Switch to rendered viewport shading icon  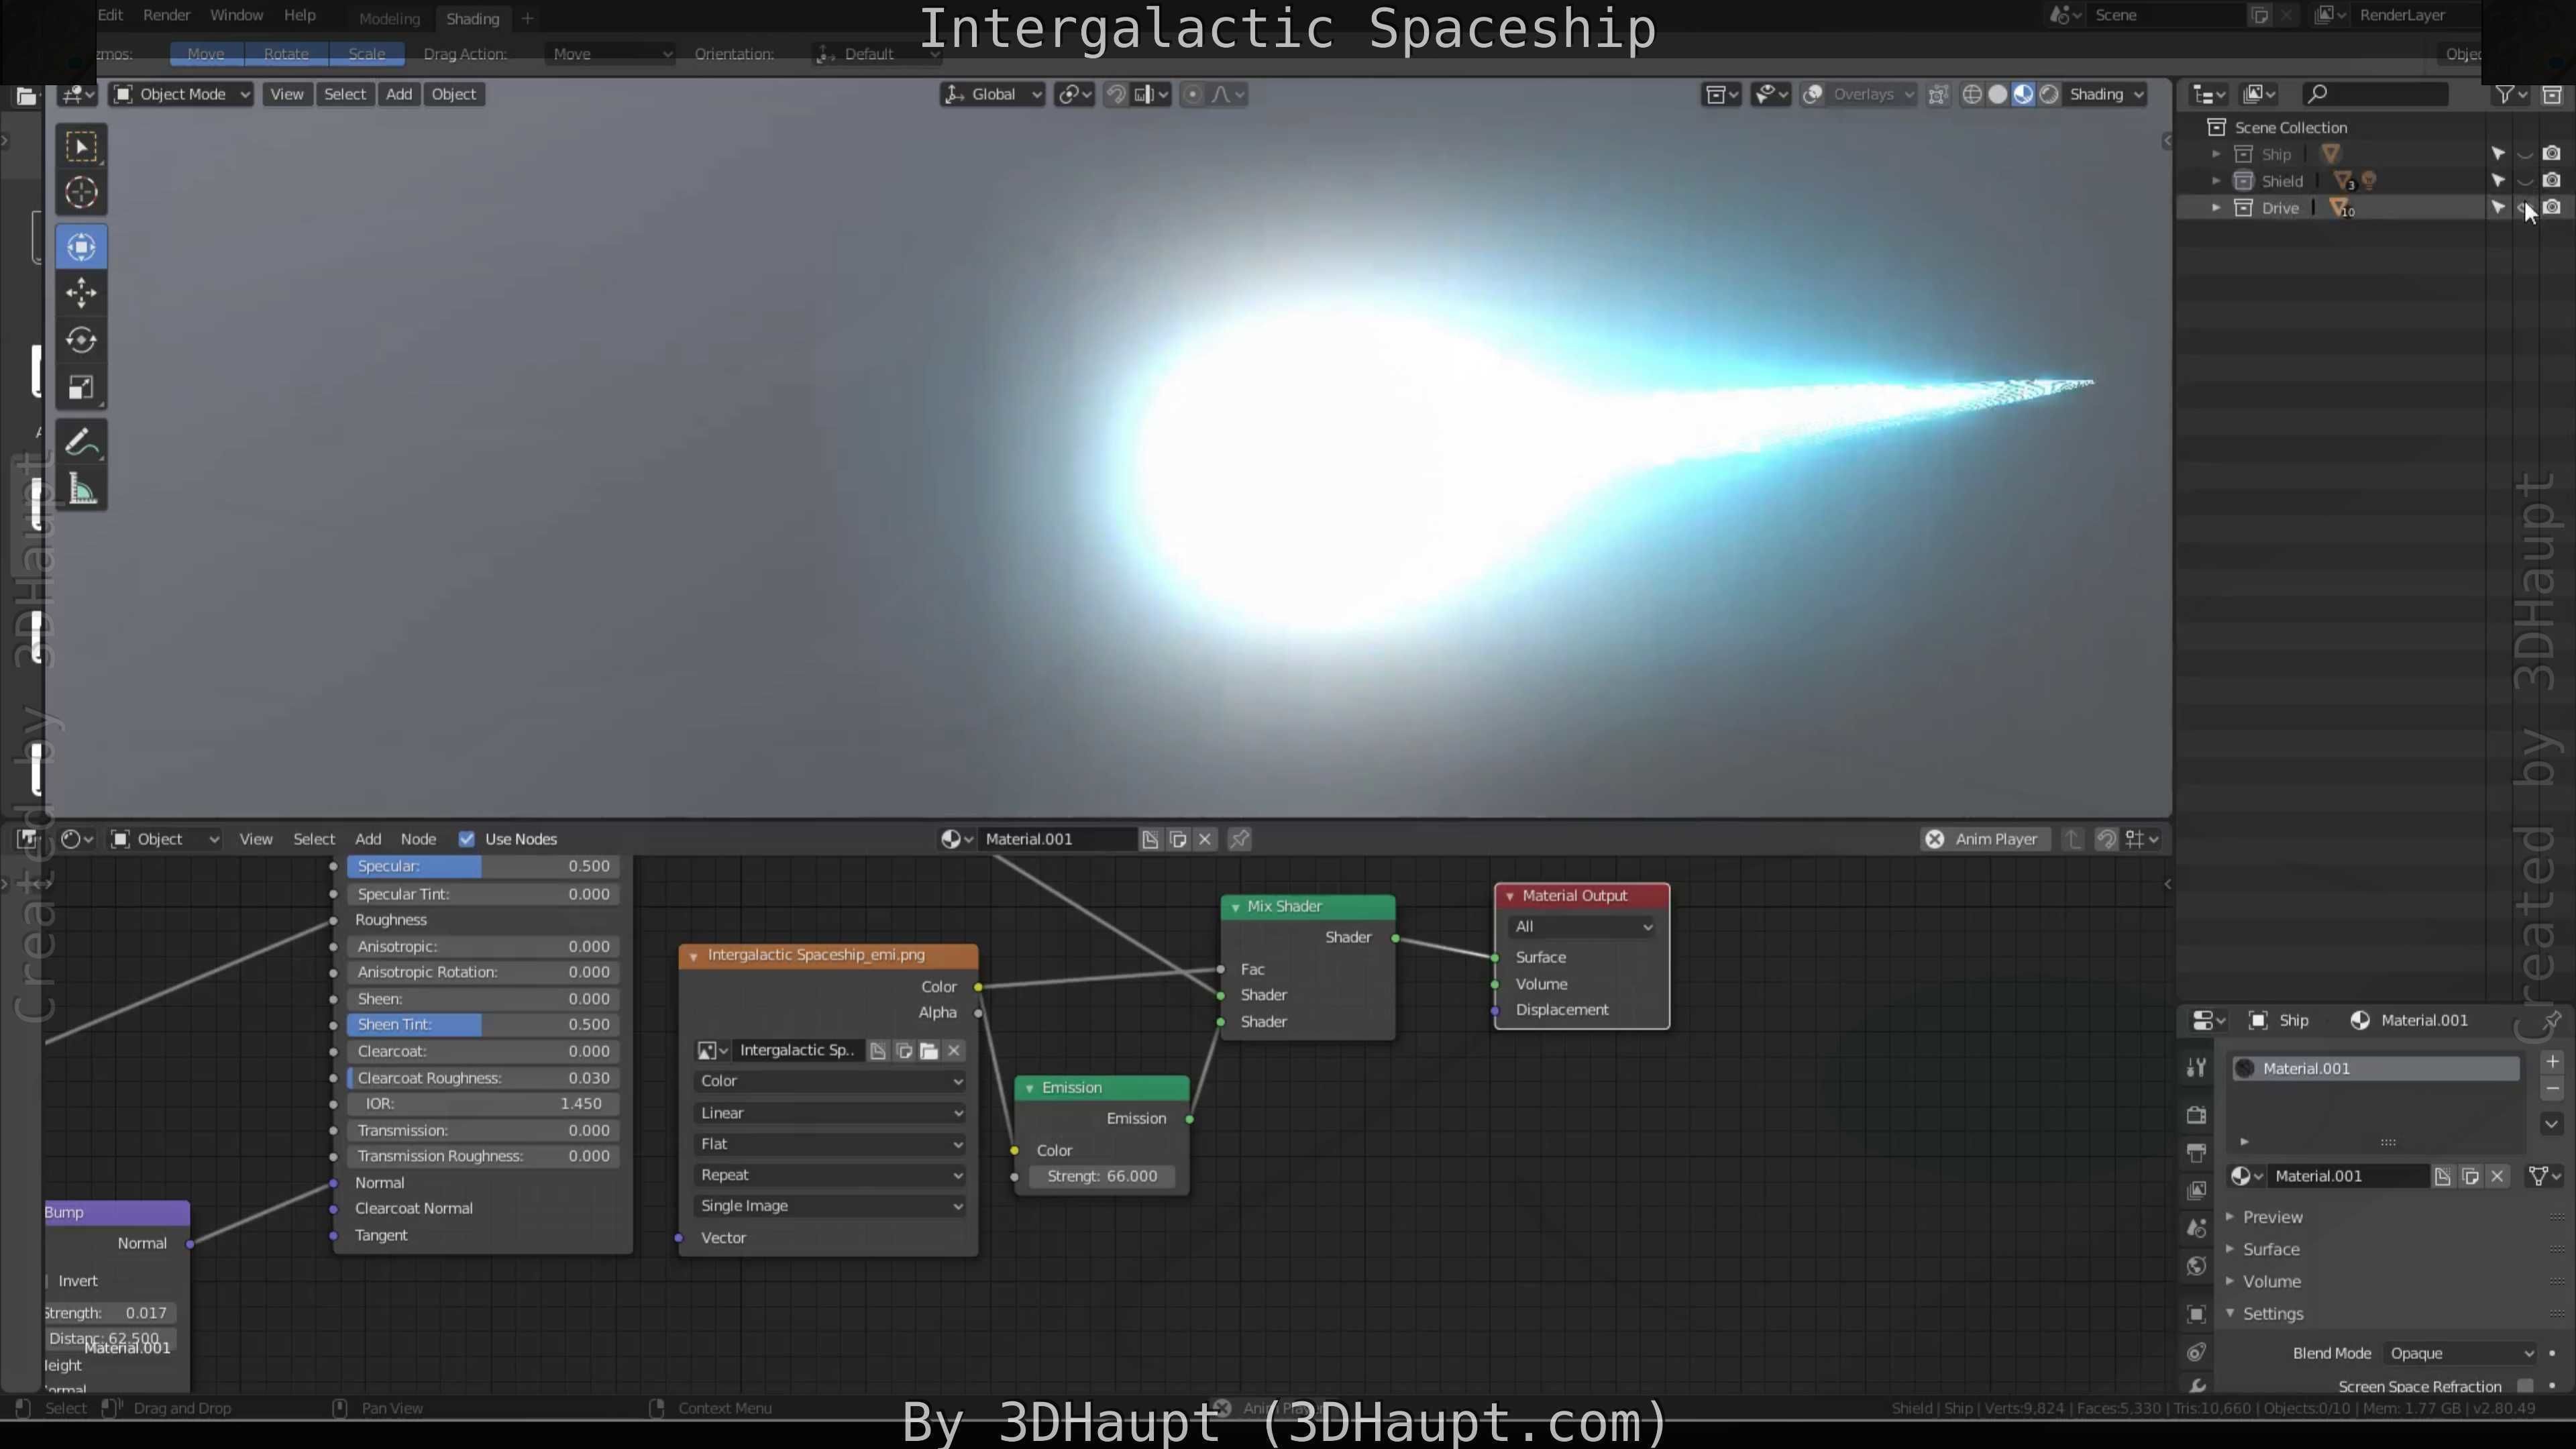[x=2049, y=94]
